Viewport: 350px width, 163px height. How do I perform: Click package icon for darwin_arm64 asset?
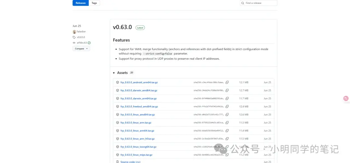point(118,98)
